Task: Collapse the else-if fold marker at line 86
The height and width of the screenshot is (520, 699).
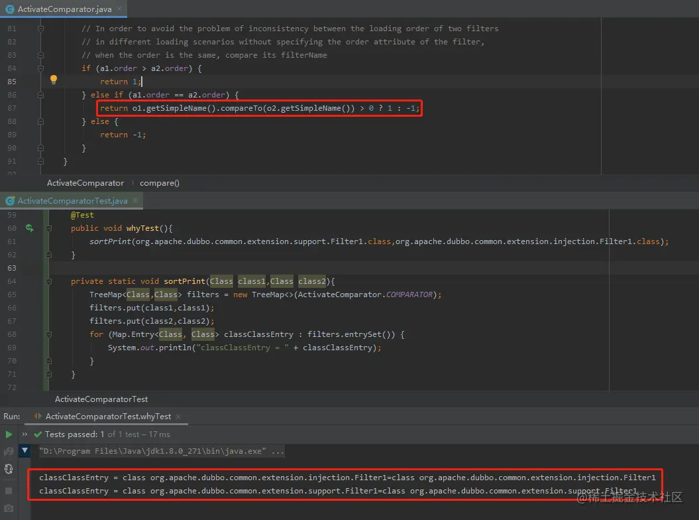Action: pyautogui.click(x=40, y=95)
